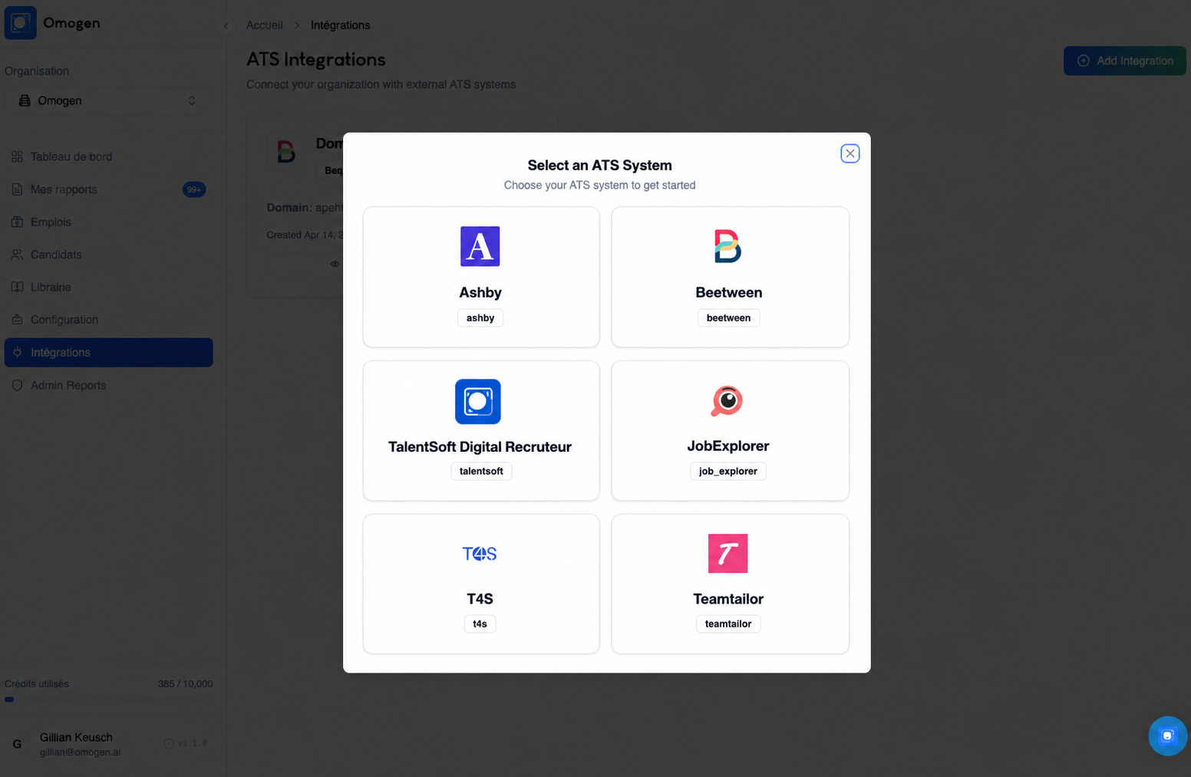The width and height of the screenshot is (1191, 777).
Task: Close the Select an ATS System dialog
Action: (850, 153)
